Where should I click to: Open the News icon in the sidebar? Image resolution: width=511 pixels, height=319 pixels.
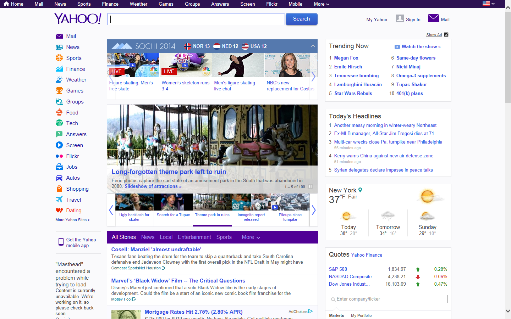[x=59, y=47]
